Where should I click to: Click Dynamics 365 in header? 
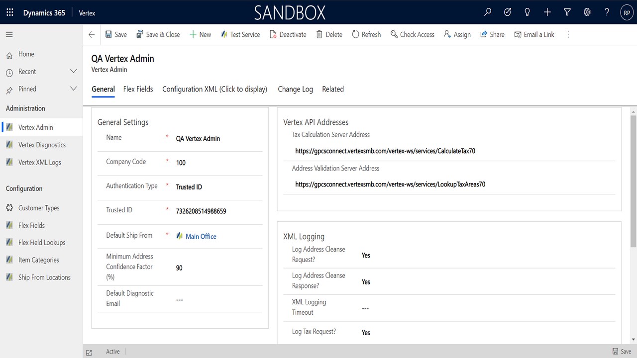pos(44,13)
